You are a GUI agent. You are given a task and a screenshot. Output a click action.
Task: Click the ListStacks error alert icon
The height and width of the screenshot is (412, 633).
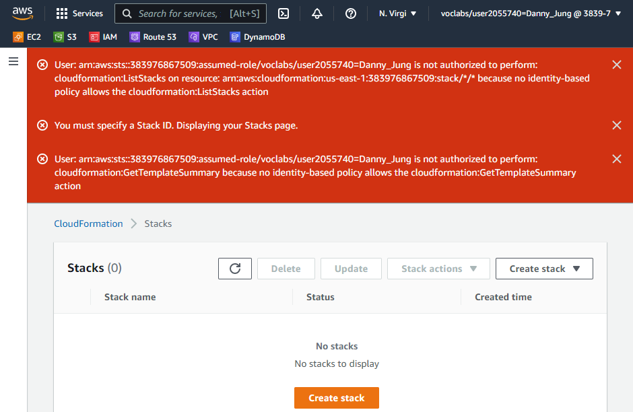point(42,65)
